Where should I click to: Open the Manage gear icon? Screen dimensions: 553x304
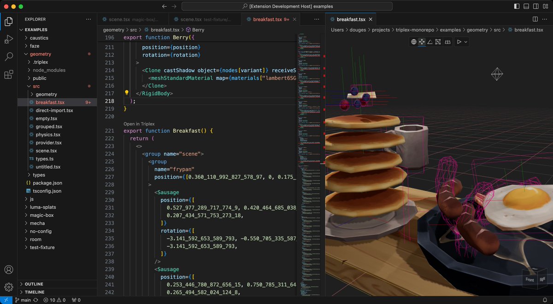pos(8,287)
